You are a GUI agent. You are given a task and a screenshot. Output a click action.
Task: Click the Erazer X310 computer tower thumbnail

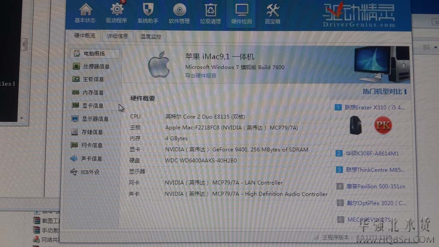click(x=355, y=125)
